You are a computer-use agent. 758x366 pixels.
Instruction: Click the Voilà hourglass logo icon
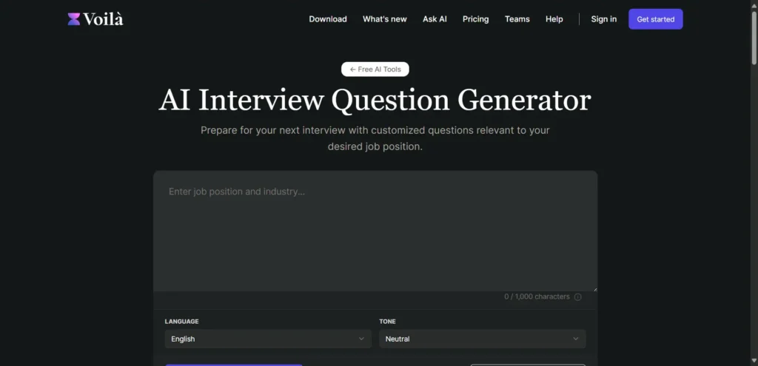tap(74, 19)
